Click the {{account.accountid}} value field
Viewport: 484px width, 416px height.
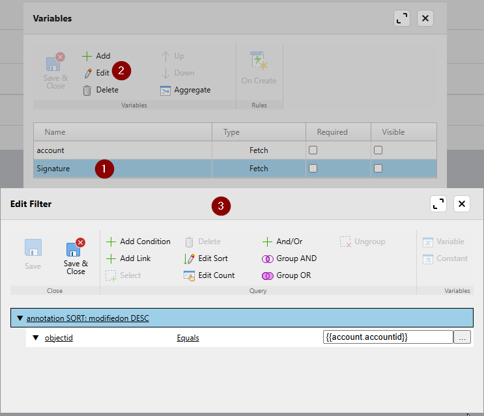[388, 337]
